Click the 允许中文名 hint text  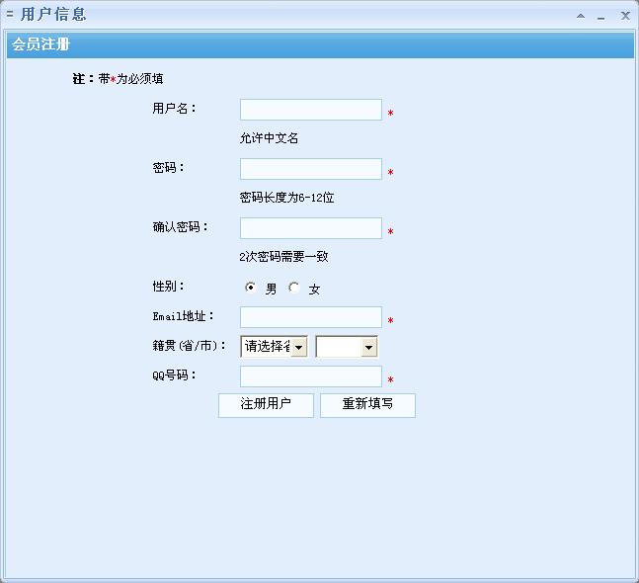269,138
